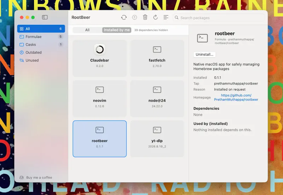Viewport: 283px width, 195px height.
Task: Click the neovim terminal icon
Action: point(100,90)
